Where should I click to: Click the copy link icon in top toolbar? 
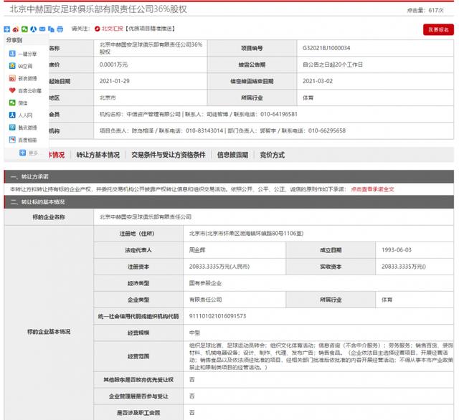(x=51, y=29)
